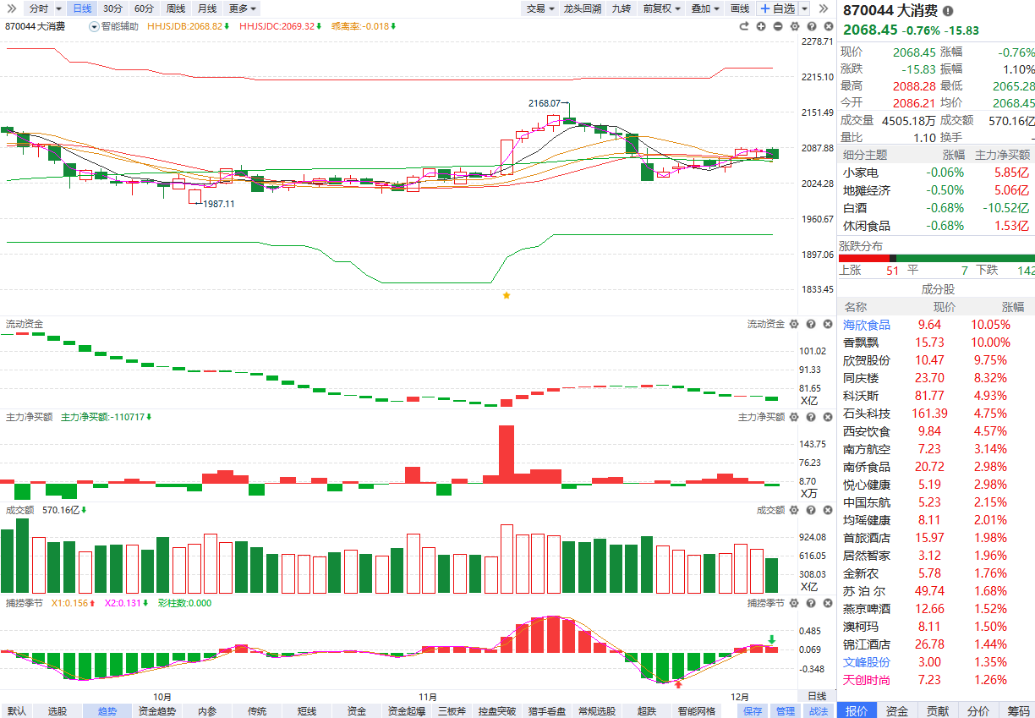Image resolution: width=1035 pixels, height=718 pixels.
Task: Zoom in main chart with plus icon
Action: (761, 26)
